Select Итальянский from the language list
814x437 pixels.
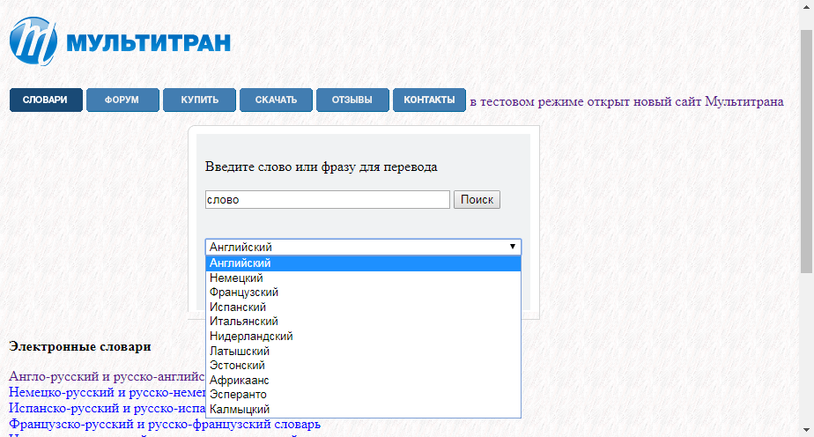pyautogui.click(x=363, y=322)
